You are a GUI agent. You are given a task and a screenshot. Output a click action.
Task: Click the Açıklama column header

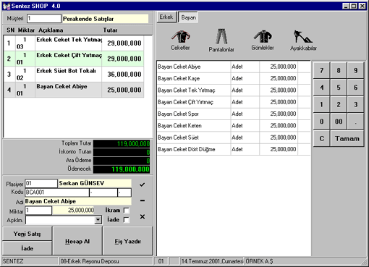click(51, 30)
